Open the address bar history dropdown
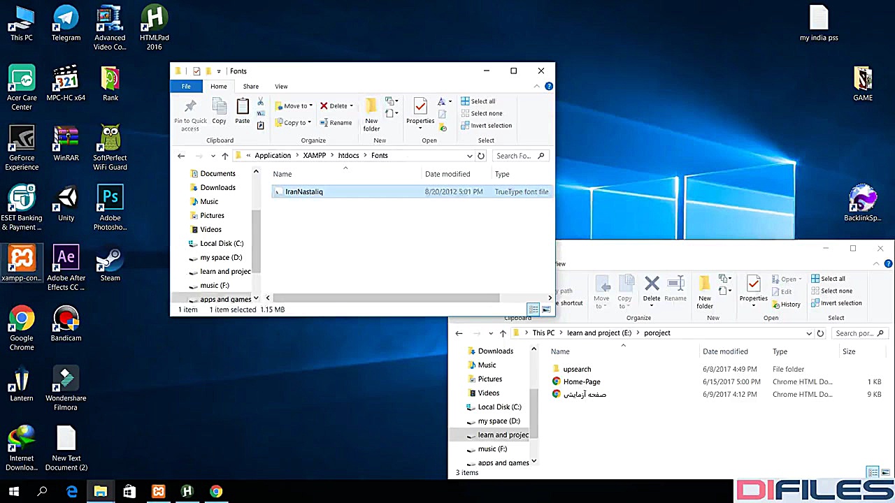Image resolution: width=895 pixels, height=503 pixels. 470,155
